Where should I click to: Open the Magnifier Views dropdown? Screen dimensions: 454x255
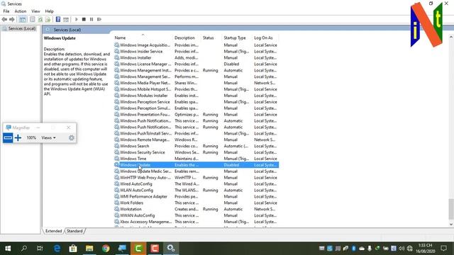[x=48, y=138]
